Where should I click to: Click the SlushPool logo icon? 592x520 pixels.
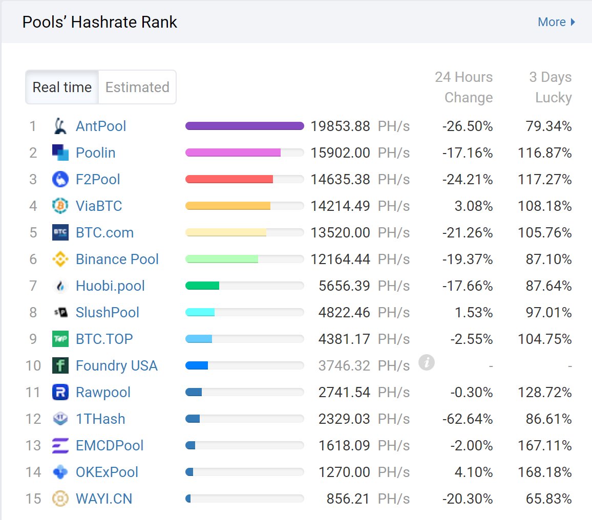[60, 312]
